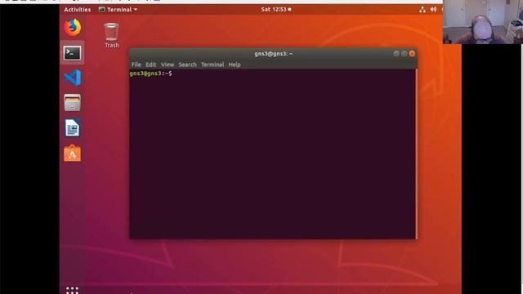Open the terminal's View menu
This screenshot has height=294, width=523.
pyautogui.click(x=168, y=65)
